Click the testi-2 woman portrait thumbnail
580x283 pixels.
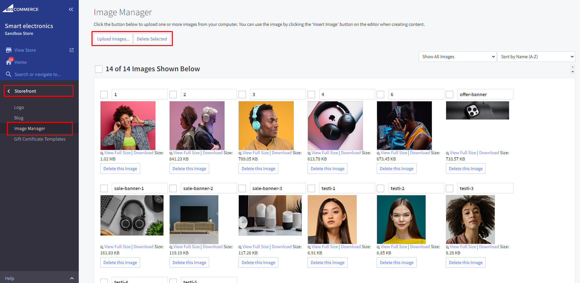(401, 219)
